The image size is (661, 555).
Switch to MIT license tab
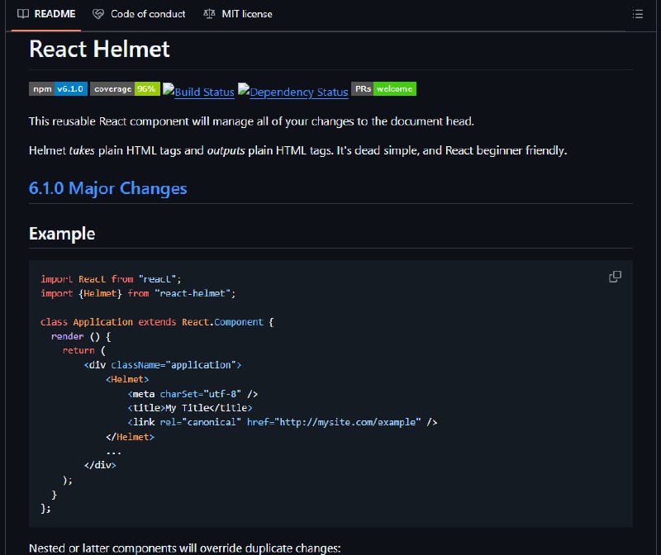pos(238,14)
